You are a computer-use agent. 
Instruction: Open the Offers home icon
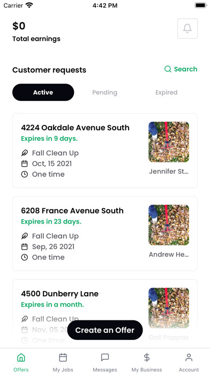click(x=21, y=357)
